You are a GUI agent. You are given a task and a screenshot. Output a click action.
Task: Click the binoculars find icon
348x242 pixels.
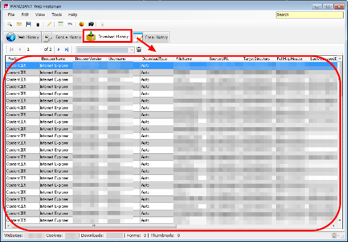(x=91, y=24)
